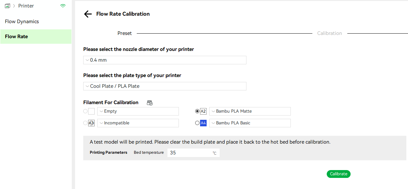The width and height of the screenshot is (408, 189).
Task: Go back with the left arrow icon
Action: (88, 14)
